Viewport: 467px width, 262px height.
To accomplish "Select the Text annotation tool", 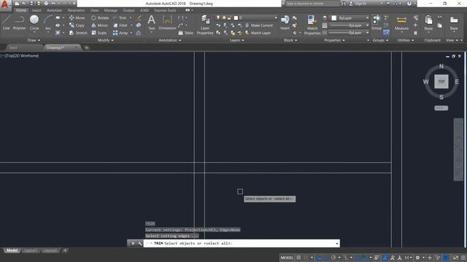I will click(x=152, y=23).
